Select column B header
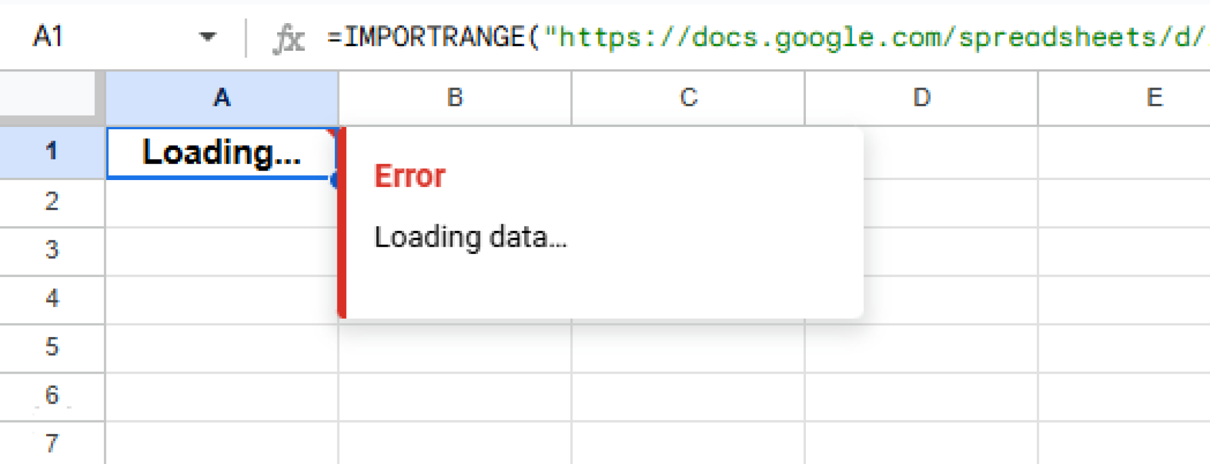This screenshot has width=1210, height=464. point(454,97)
